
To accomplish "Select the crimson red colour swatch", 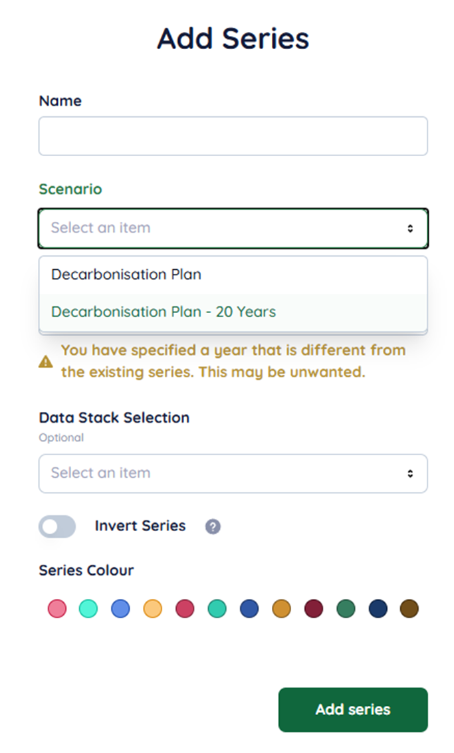I will click(185, 609).
